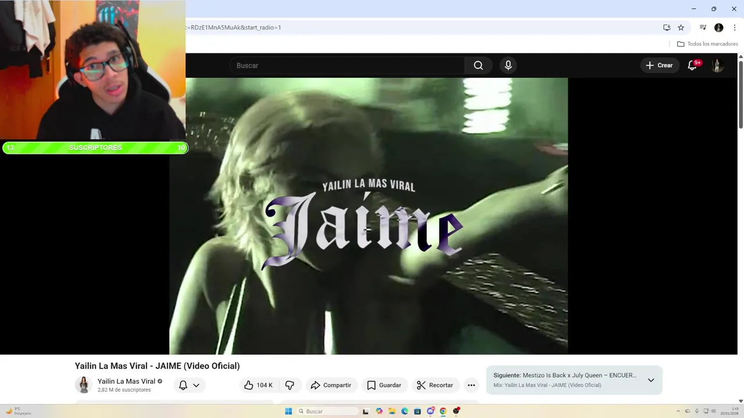Click the SUSCRIPTORES green goal bar

[95, 147]
